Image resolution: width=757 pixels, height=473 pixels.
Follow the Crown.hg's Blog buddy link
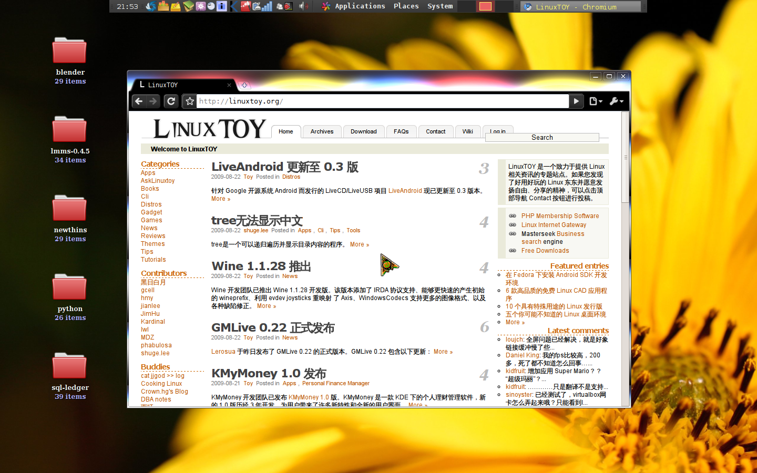pos(165,392)
